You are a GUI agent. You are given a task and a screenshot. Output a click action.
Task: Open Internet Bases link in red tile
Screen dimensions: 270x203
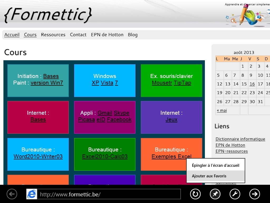point(38,120)
